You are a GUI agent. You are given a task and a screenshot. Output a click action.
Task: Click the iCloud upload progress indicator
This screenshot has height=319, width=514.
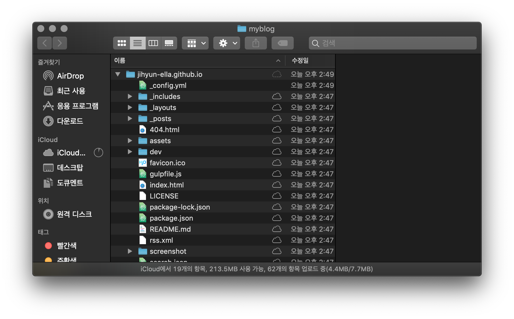pos(98,153)
